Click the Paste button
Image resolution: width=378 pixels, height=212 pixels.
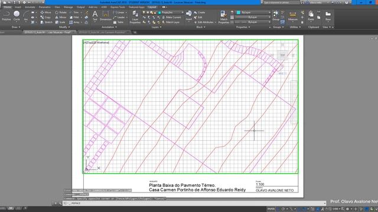pyautogui.click(x=311, y=16)
